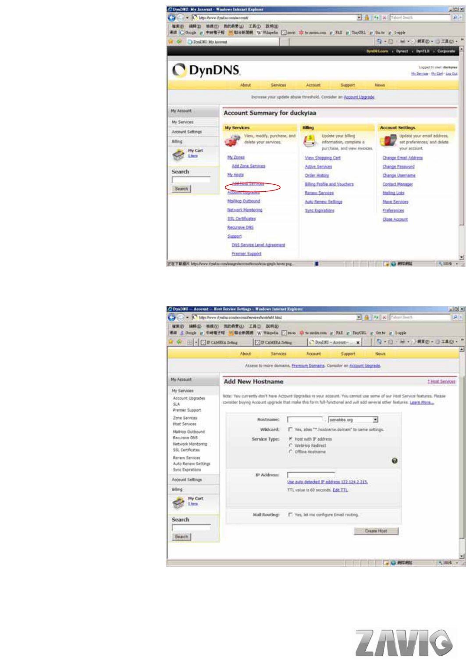Click the My Zones link

point(236,157)
